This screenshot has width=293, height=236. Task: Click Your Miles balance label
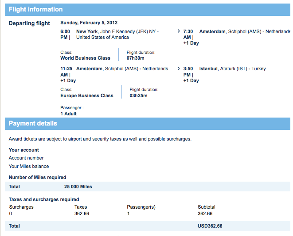(29, 166)
